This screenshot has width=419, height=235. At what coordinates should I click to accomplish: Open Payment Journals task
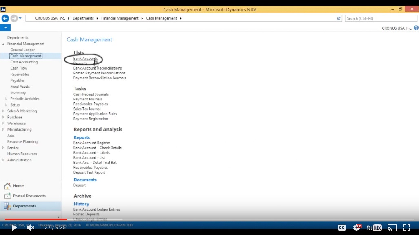tap(88, 99)
